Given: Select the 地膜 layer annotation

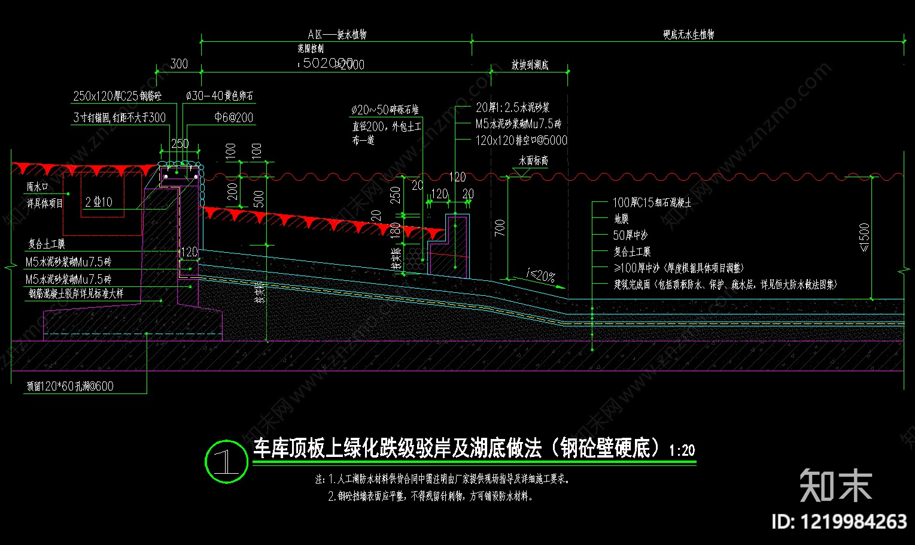Looking at the screenshot, I should tap(621, 219).
